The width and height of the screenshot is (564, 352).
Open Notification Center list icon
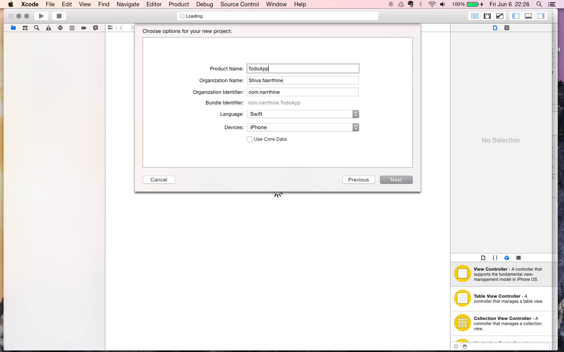552,4
